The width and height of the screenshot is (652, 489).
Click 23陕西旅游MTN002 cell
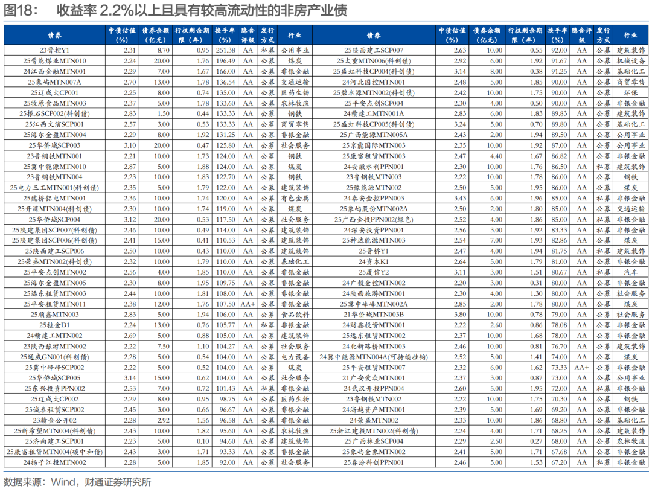tap(54, 347)
